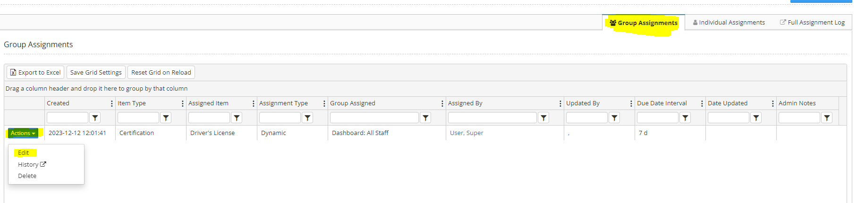Screen dimensions: 857x203
Task: Focus the Assigned Item filter input field
Action: [x=209, y=118]
